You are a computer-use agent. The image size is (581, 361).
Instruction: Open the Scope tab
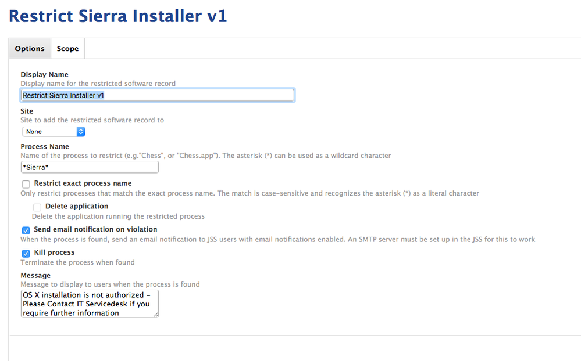pos(68,48)
